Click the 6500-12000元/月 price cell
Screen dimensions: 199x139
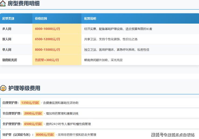48,39
